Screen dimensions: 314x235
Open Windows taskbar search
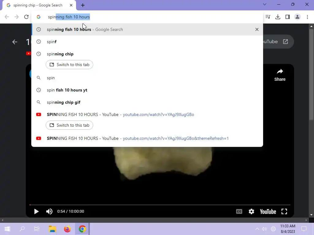tap(22, 229)
